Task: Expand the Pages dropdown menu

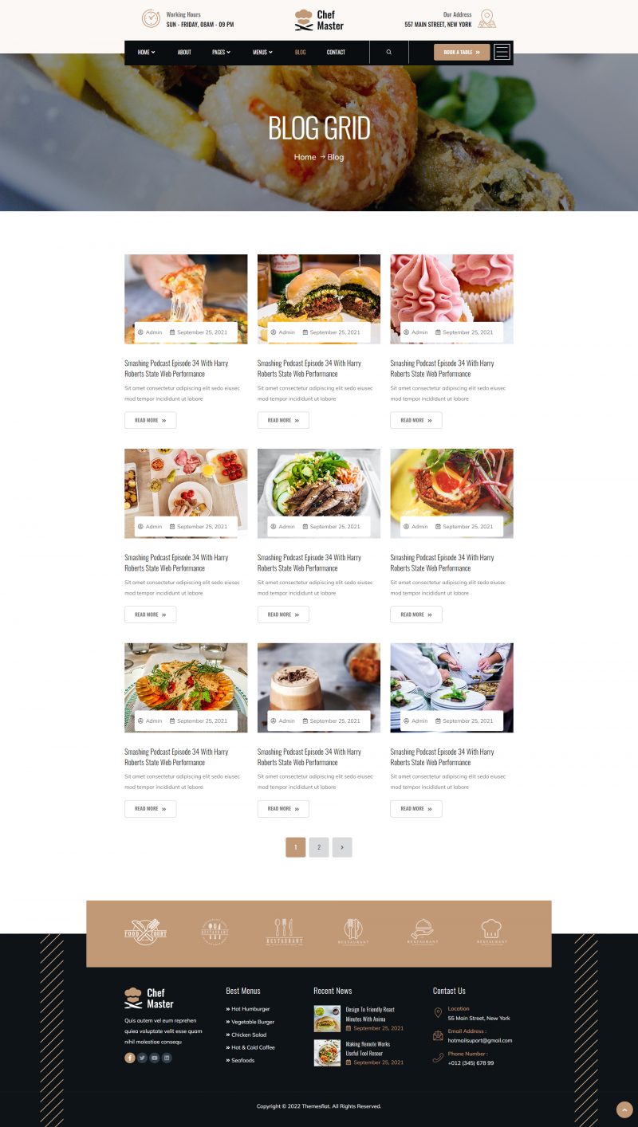Action: [221, 52]
